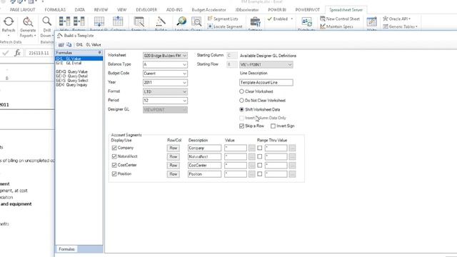Open Available Designer GL Definitions VIEWPOINT dropdown
Image resolution: width=457 pixels, height=257 pixels.
(x=266, y=64)
